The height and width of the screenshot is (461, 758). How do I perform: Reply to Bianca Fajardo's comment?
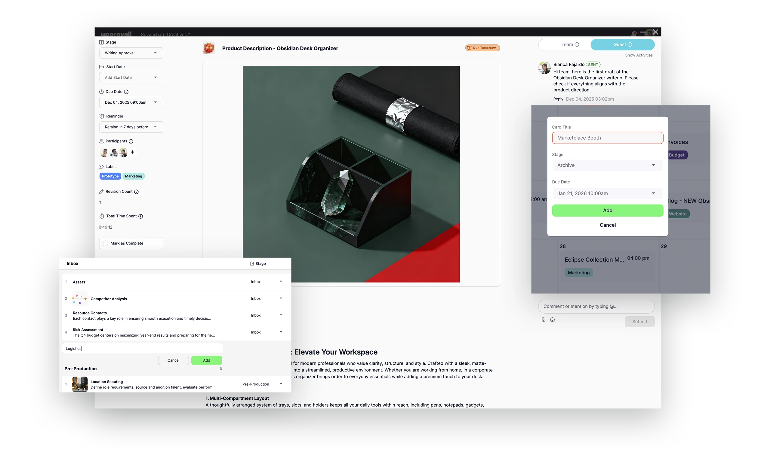(558, 99)
